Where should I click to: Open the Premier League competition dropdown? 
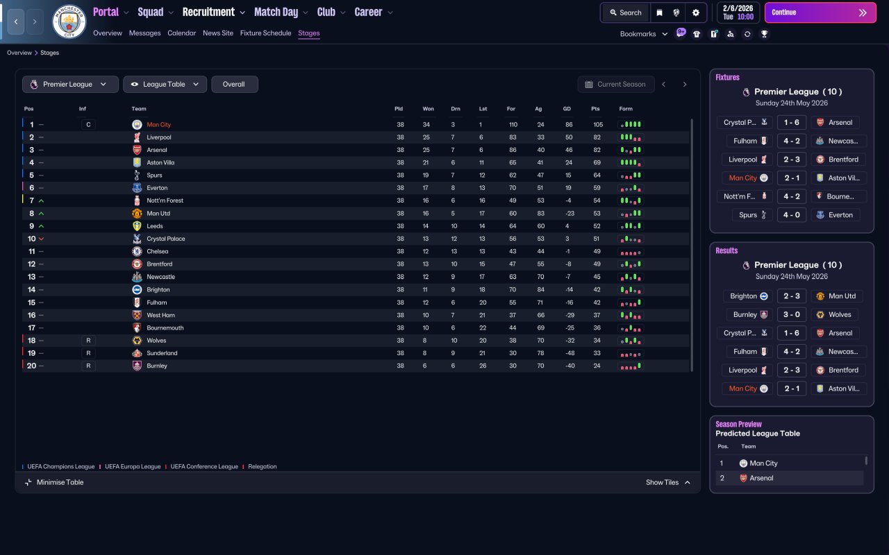pyautogui.click(x=70, y=85)
